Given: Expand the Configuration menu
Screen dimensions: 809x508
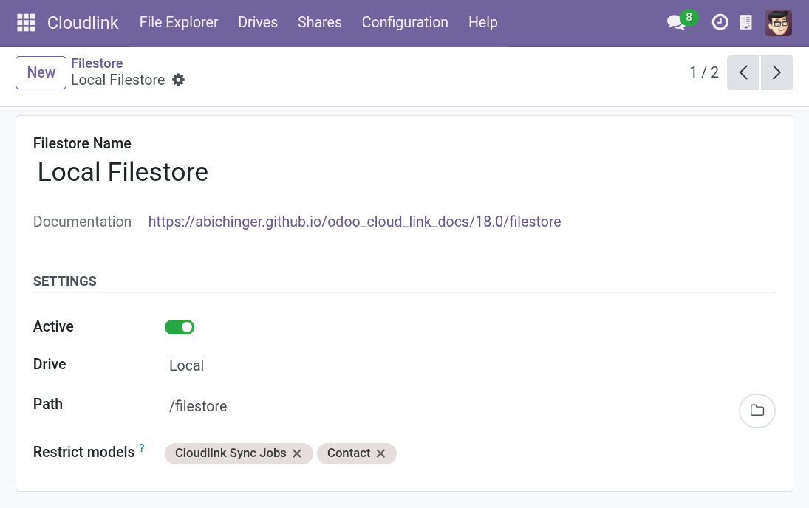Looking at the screenshot, I should 405,23.
